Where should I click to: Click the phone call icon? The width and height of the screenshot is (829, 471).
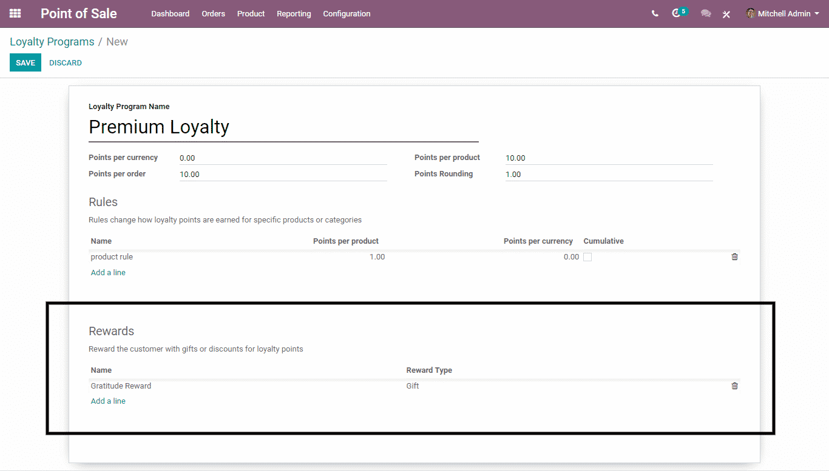click(x=655, y=13)
